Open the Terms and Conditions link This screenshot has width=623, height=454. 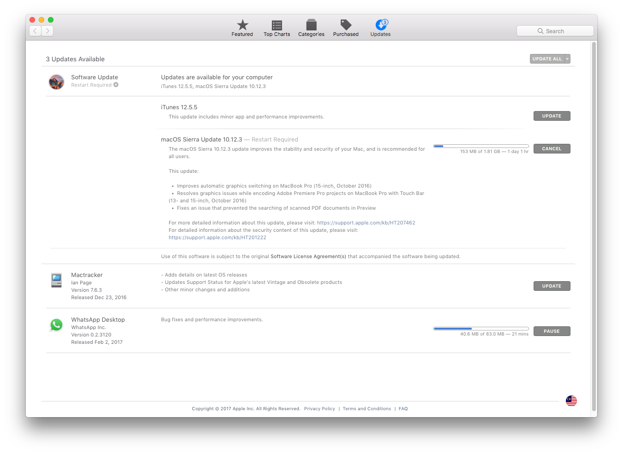(x=367, y=409)
